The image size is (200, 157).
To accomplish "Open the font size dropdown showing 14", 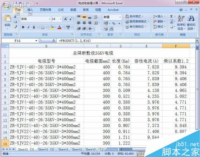I will [60, 19].
